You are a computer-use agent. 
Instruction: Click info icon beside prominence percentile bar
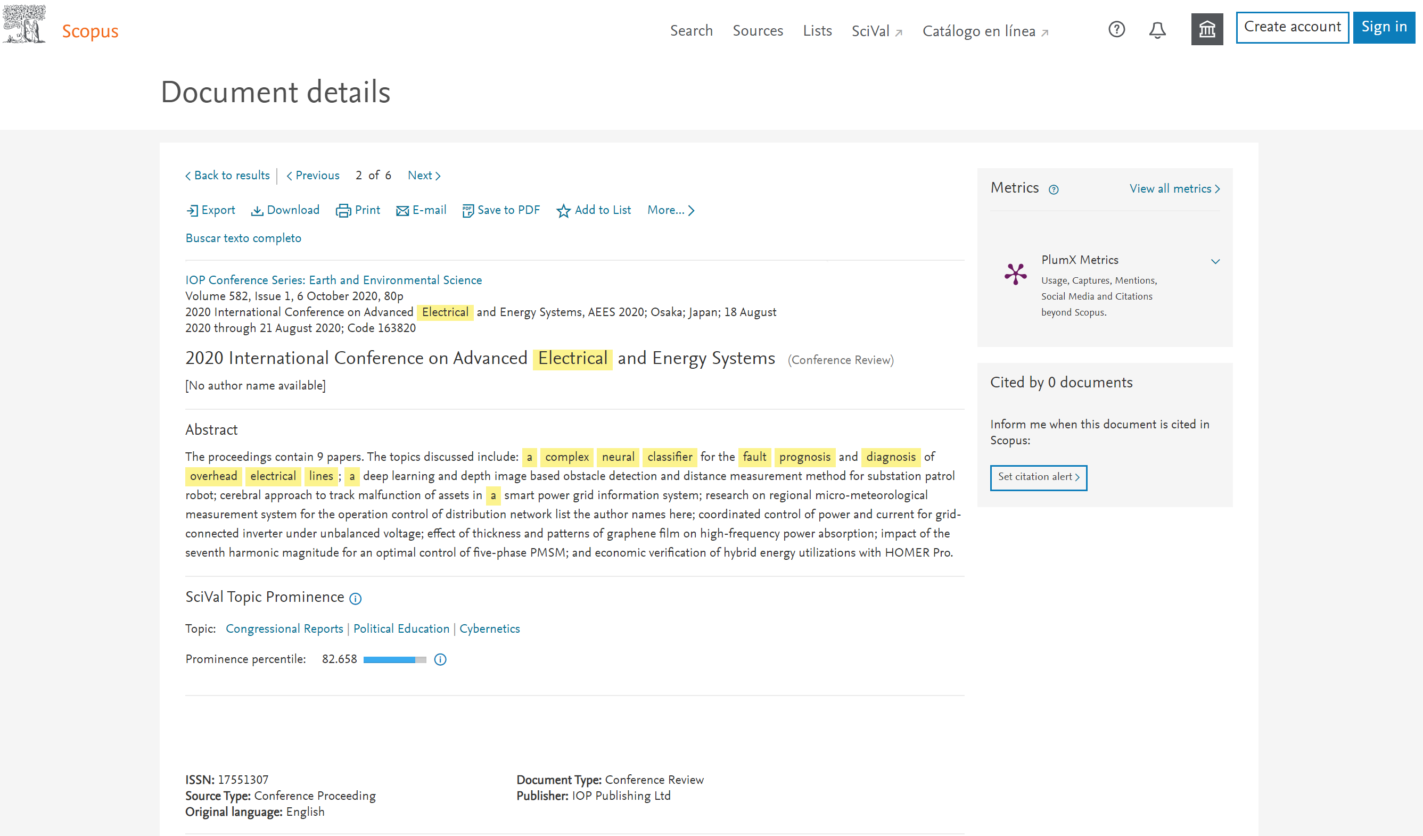pyautogui.click(x=440, y=659)
